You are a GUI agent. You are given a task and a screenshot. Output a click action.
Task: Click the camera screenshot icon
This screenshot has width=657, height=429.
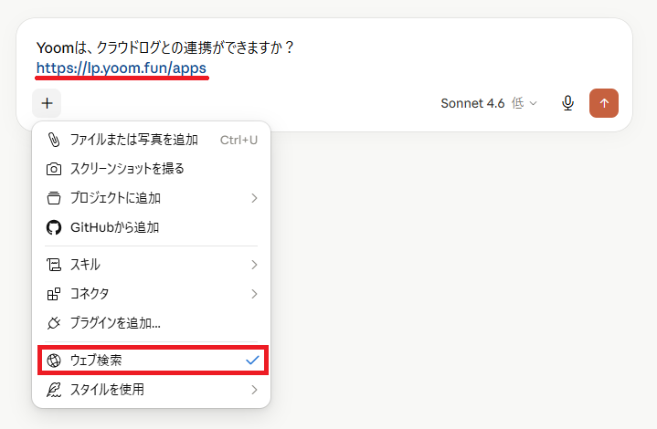(x=54, y=169)
